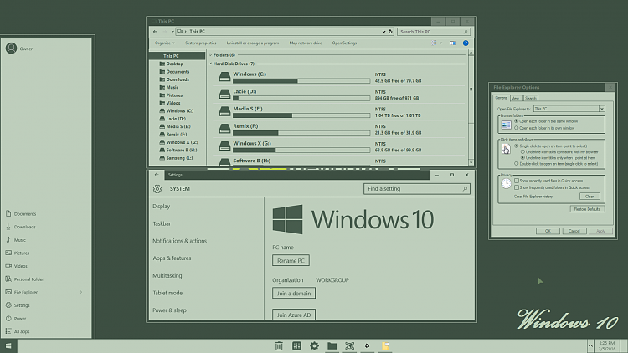This screenshot has width=628, height=353.
Task: Click System properties toolbar command
Action: pos(200,43)
